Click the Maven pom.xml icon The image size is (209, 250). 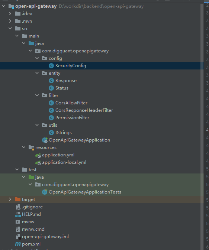click(18, 244)
